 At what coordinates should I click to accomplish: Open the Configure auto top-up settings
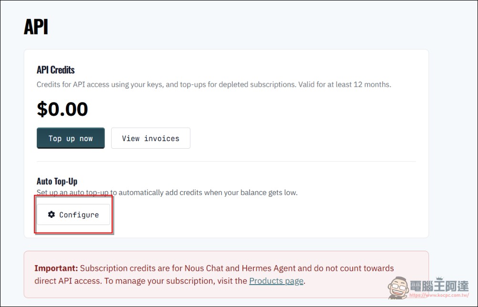point(73,215)
